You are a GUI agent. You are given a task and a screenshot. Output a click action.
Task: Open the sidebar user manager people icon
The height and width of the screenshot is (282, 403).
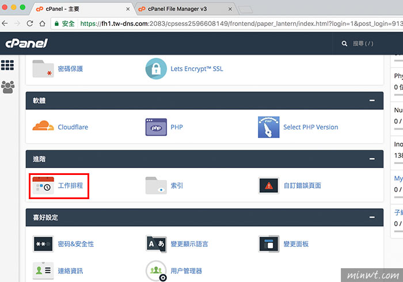point(7,87)
